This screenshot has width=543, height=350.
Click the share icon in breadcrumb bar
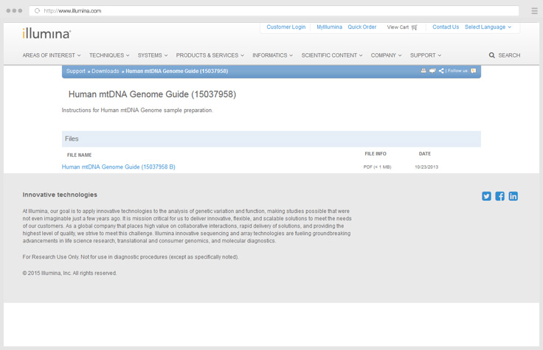pos(441,71)
